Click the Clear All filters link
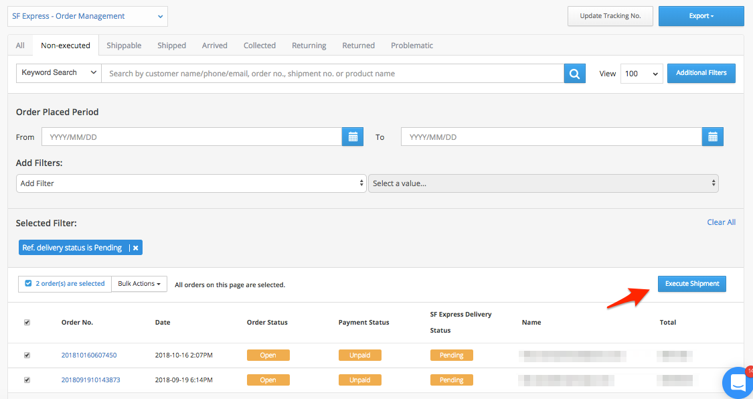This screenshot has width=753, height=399. coord(722,222)
